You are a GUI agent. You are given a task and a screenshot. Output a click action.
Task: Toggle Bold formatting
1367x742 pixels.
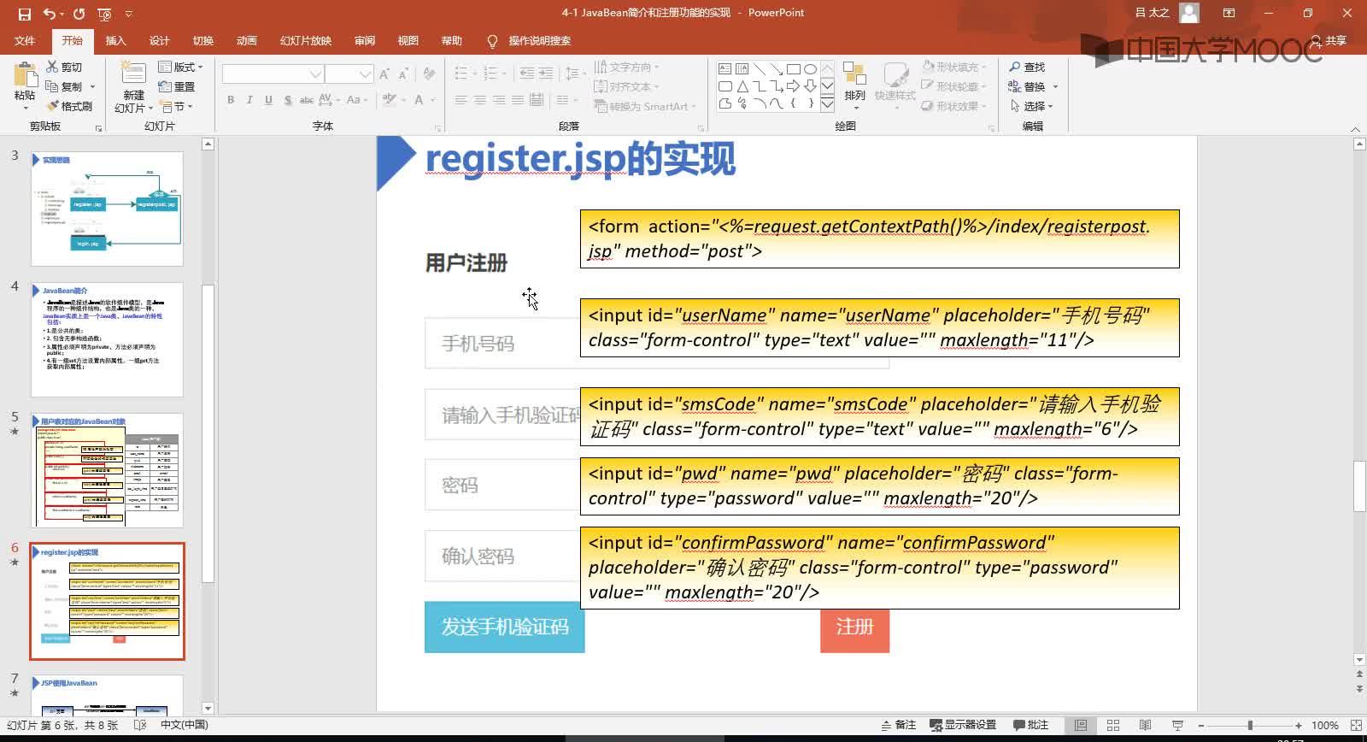point(231,100)
